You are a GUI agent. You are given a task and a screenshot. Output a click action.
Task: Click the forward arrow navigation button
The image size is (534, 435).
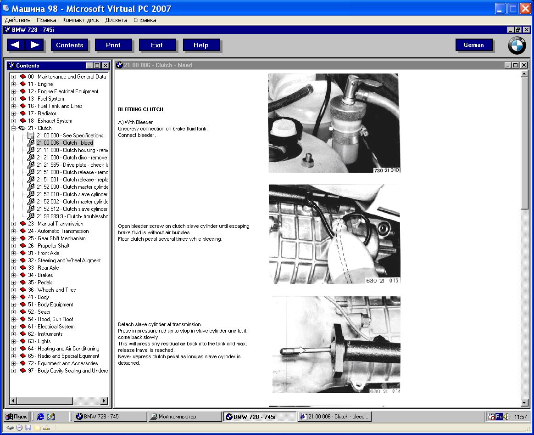pos(34,45)
